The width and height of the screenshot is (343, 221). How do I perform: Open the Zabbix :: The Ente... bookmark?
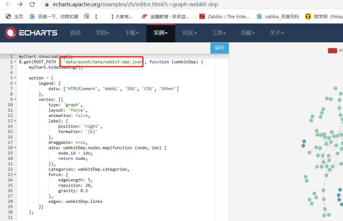point(224,16)
